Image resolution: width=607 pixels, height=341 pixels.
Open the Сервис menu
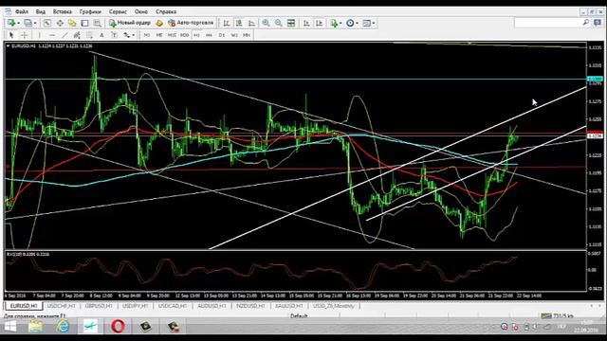tap(118, 11)
